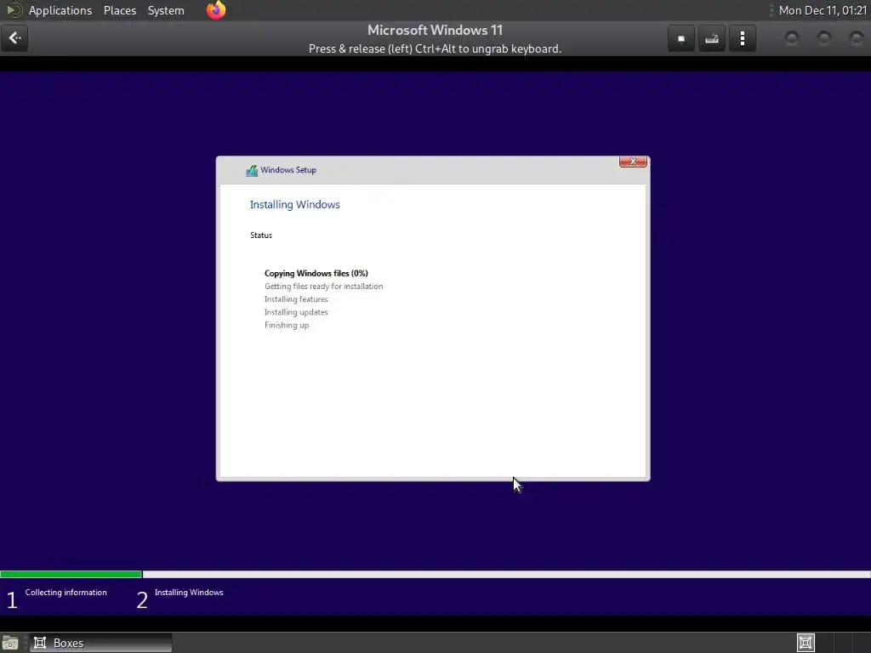Click the show desktop icon in taskbar
Image resolution: width=871 pixels, height=653 pixels.
pos(10,643)
